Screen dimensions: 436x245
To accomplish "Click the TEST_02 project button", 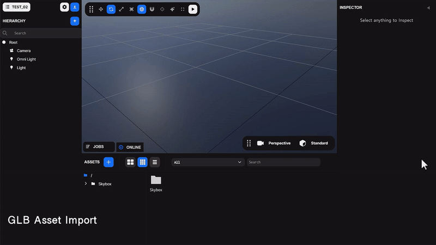I will 16,7.
